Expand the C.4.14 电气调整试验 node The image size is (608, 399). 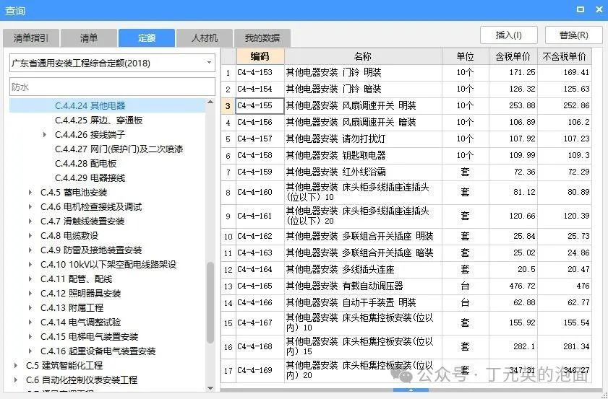[30, 322]
